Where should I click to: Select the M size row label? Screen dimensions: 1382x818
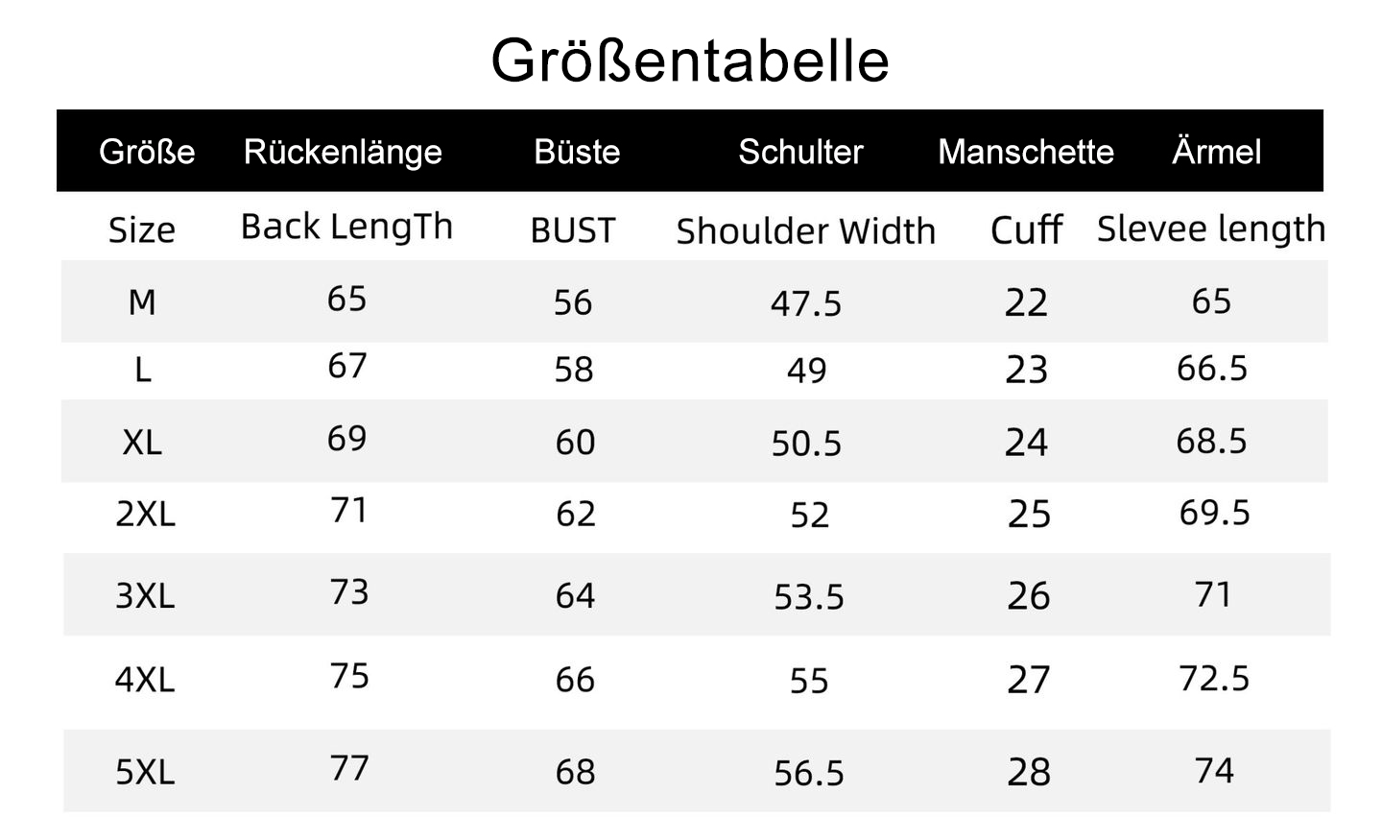(142, 303)
